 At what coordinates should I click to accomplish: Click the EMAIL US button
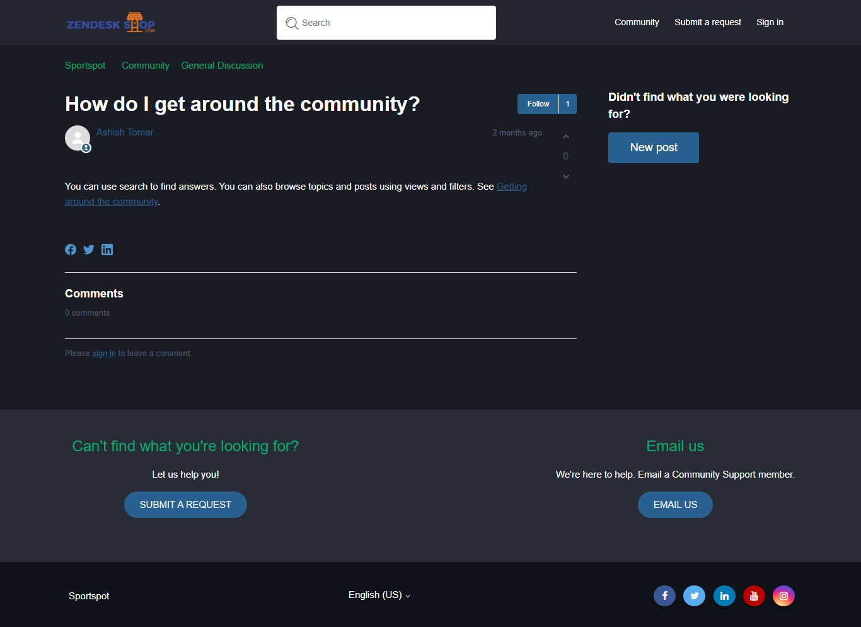[675, 505]
